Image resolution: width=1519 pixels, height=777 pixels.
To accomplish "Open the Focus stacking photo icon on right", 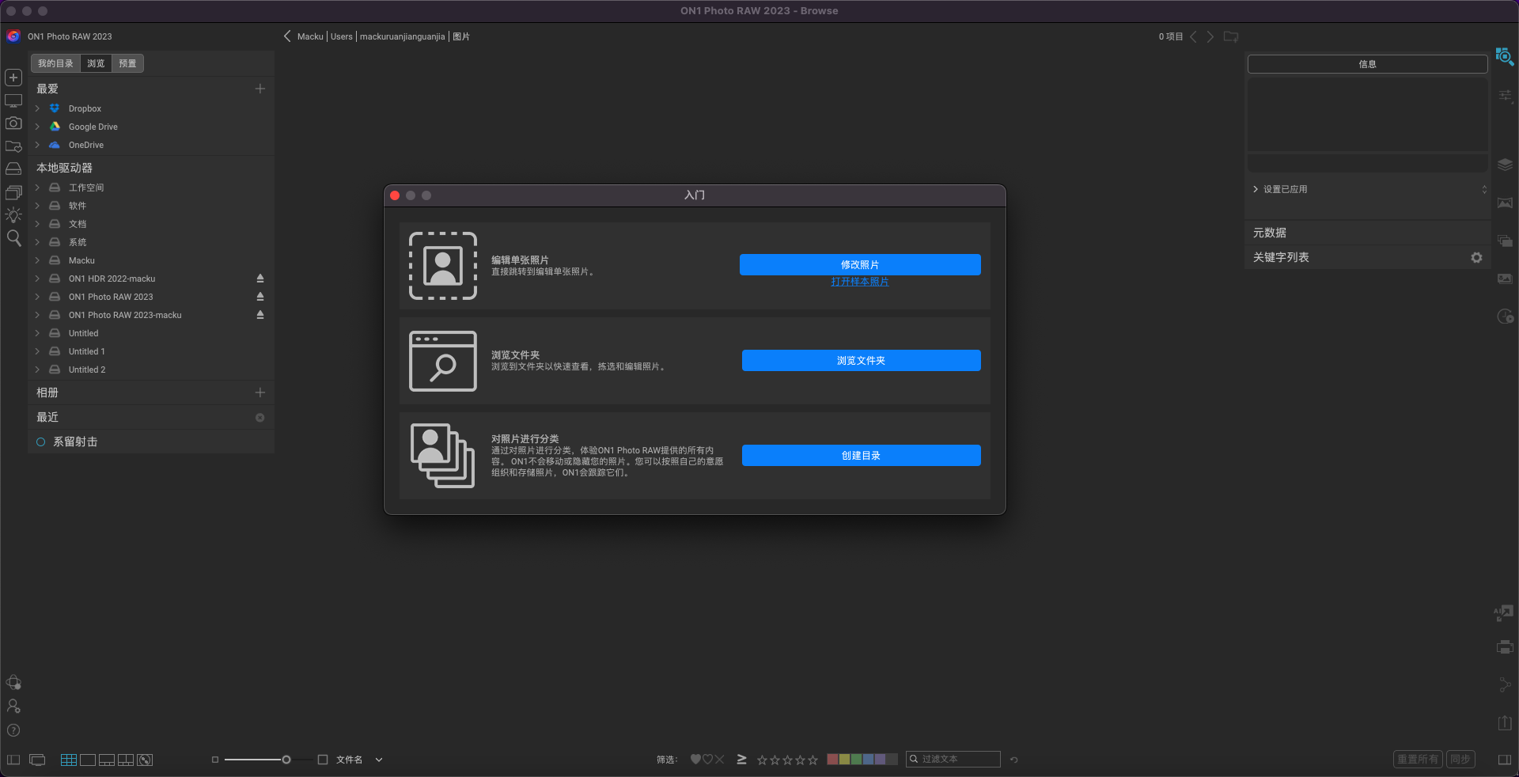I will [x=1506, y=279].
